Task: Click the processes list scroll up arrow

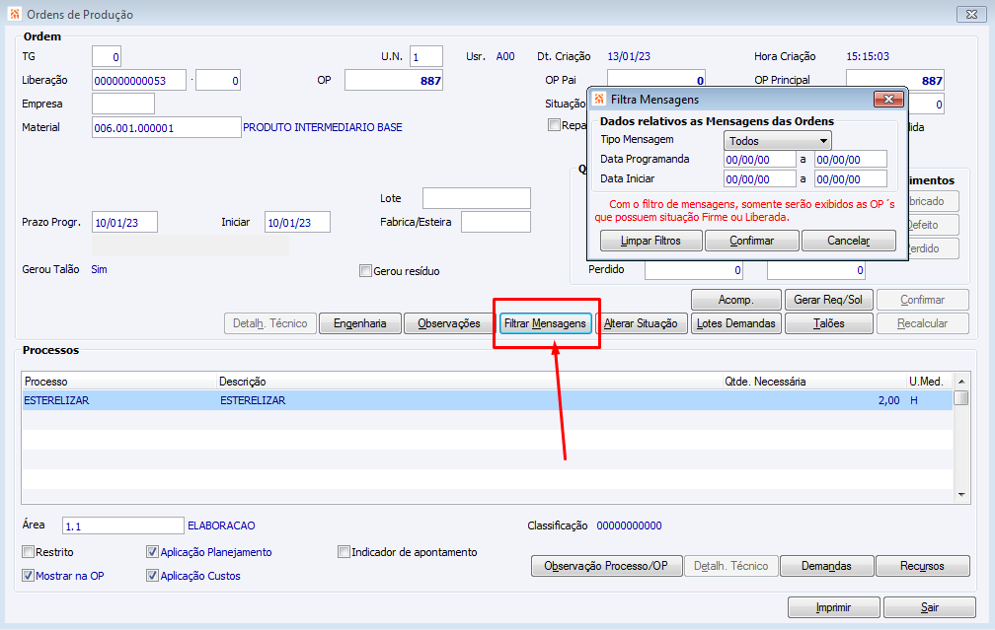Action: click(961, 381)
